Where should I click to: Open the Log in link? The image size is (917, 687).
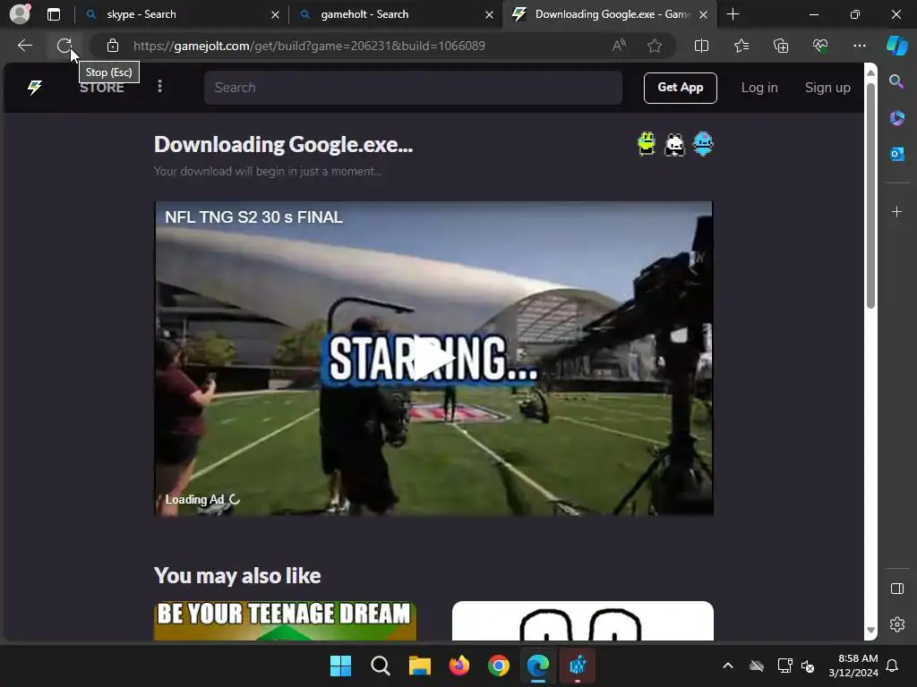(x=759, y=88)
